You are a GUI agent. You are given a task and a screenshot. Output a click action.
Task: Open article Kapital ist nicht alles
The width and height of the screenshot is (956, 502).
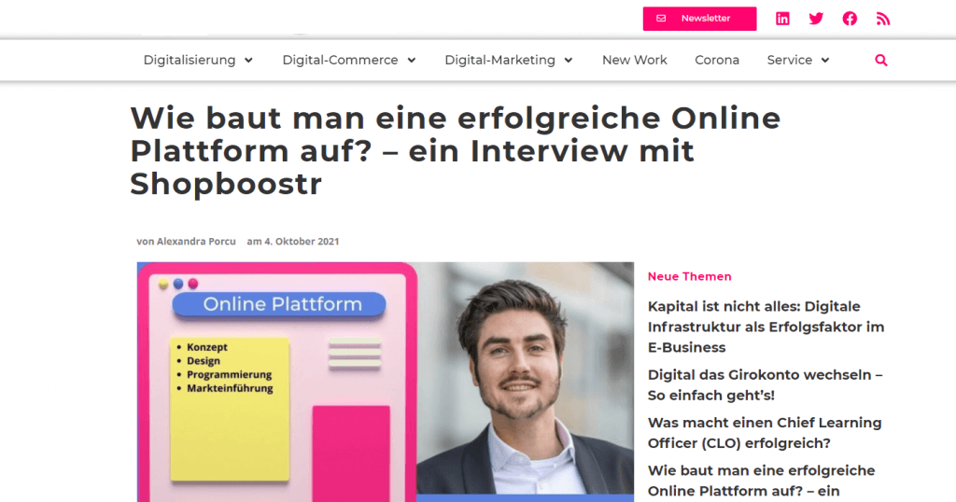point(766,327)
